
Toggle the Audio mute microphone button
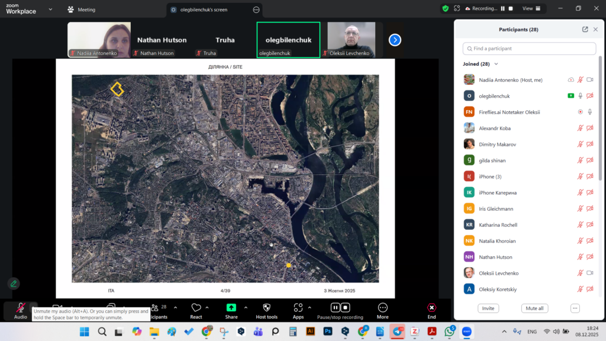[20, 308]
